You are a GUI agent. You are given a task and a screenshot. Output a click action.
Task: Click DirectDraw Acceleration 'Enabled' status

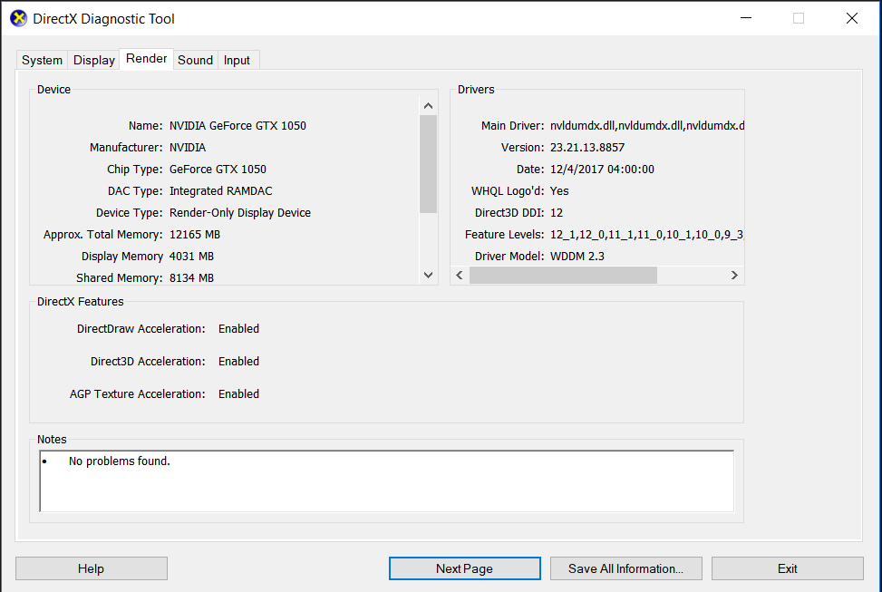239,329
